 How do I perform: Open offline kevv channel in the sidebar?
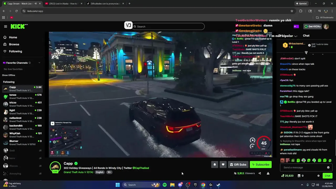pyautogui.click(x=22, y=158)
